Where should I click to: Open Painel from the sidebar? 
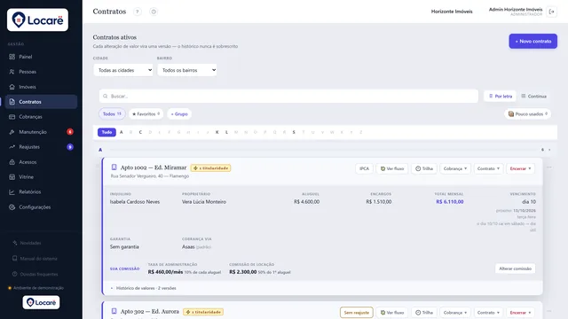point(41,57)
